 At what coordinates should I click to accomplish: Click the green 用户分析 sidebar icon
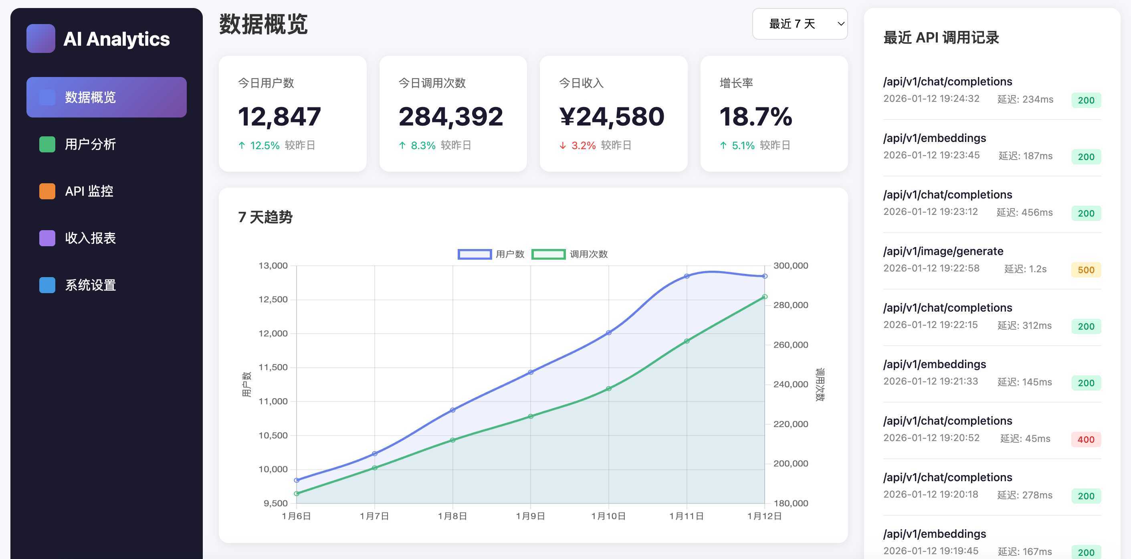(47, 144)
